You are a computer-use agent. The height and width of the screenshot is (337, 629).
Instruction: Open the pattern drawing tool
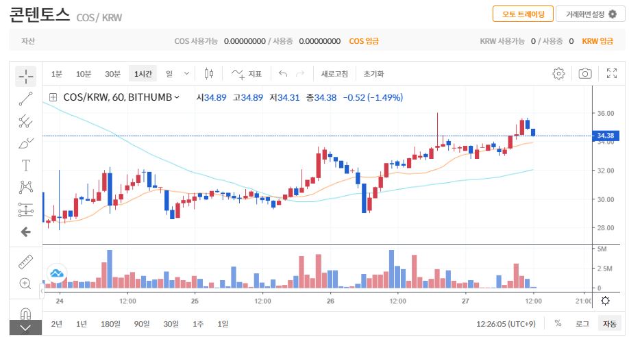25,187
